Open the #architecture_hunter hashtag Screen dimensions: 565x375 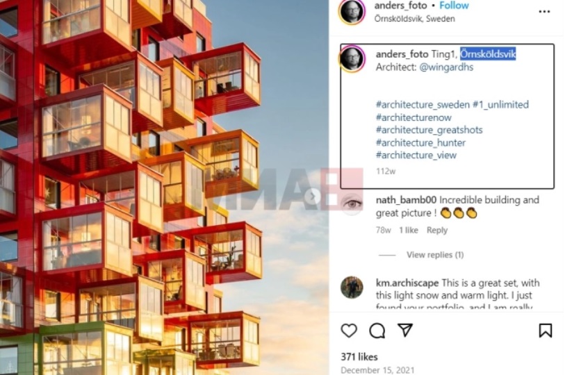tap(420, 142)
